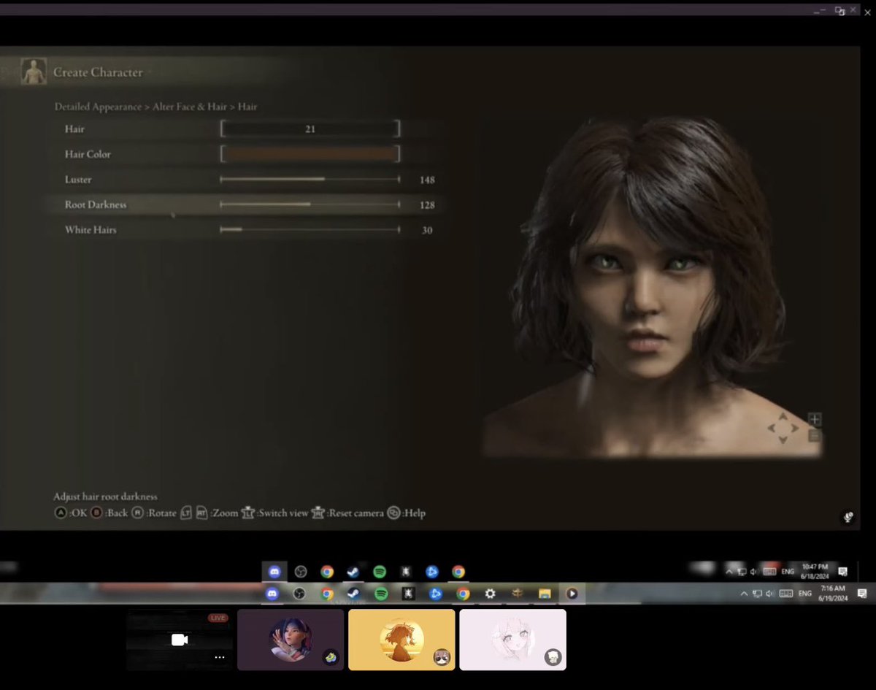This screenshot has width=876, height=690.
Task: Open Steam in the local 7:16 AM taskbar
Action: (x=353, y=594)
